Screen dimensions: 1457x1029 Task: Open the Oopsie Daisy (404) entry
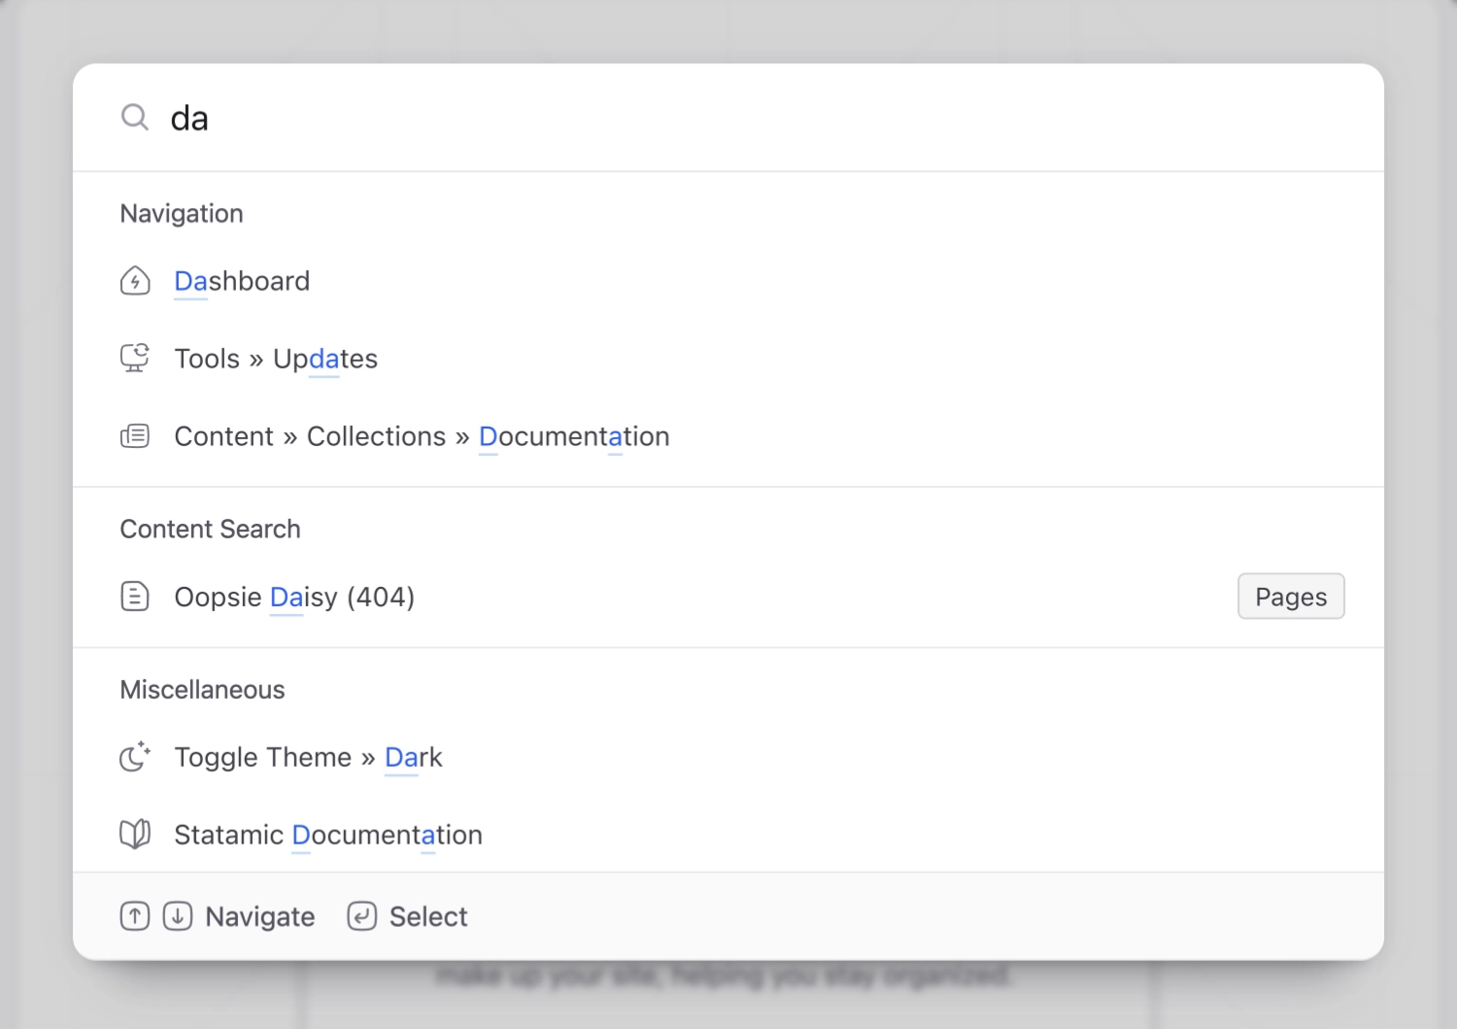[x=294, y=597]
